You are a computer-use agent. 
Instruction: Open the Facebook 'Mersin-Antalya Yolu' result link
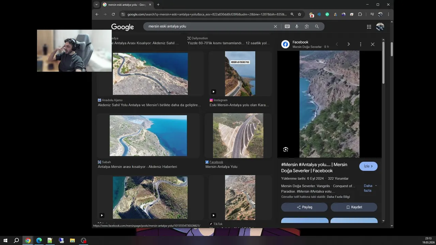221,167
